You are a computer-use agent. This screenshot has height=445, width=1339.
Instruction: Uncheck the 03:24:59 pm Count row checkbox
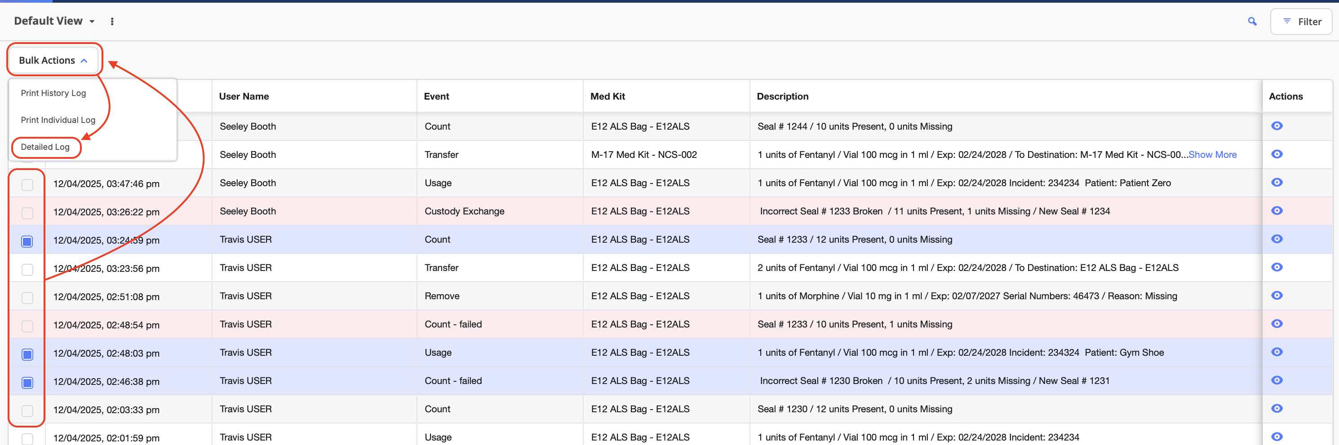(27, 241)
